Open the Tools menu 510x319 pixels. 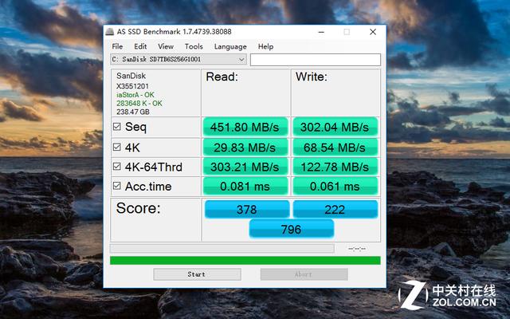(194, 46)
